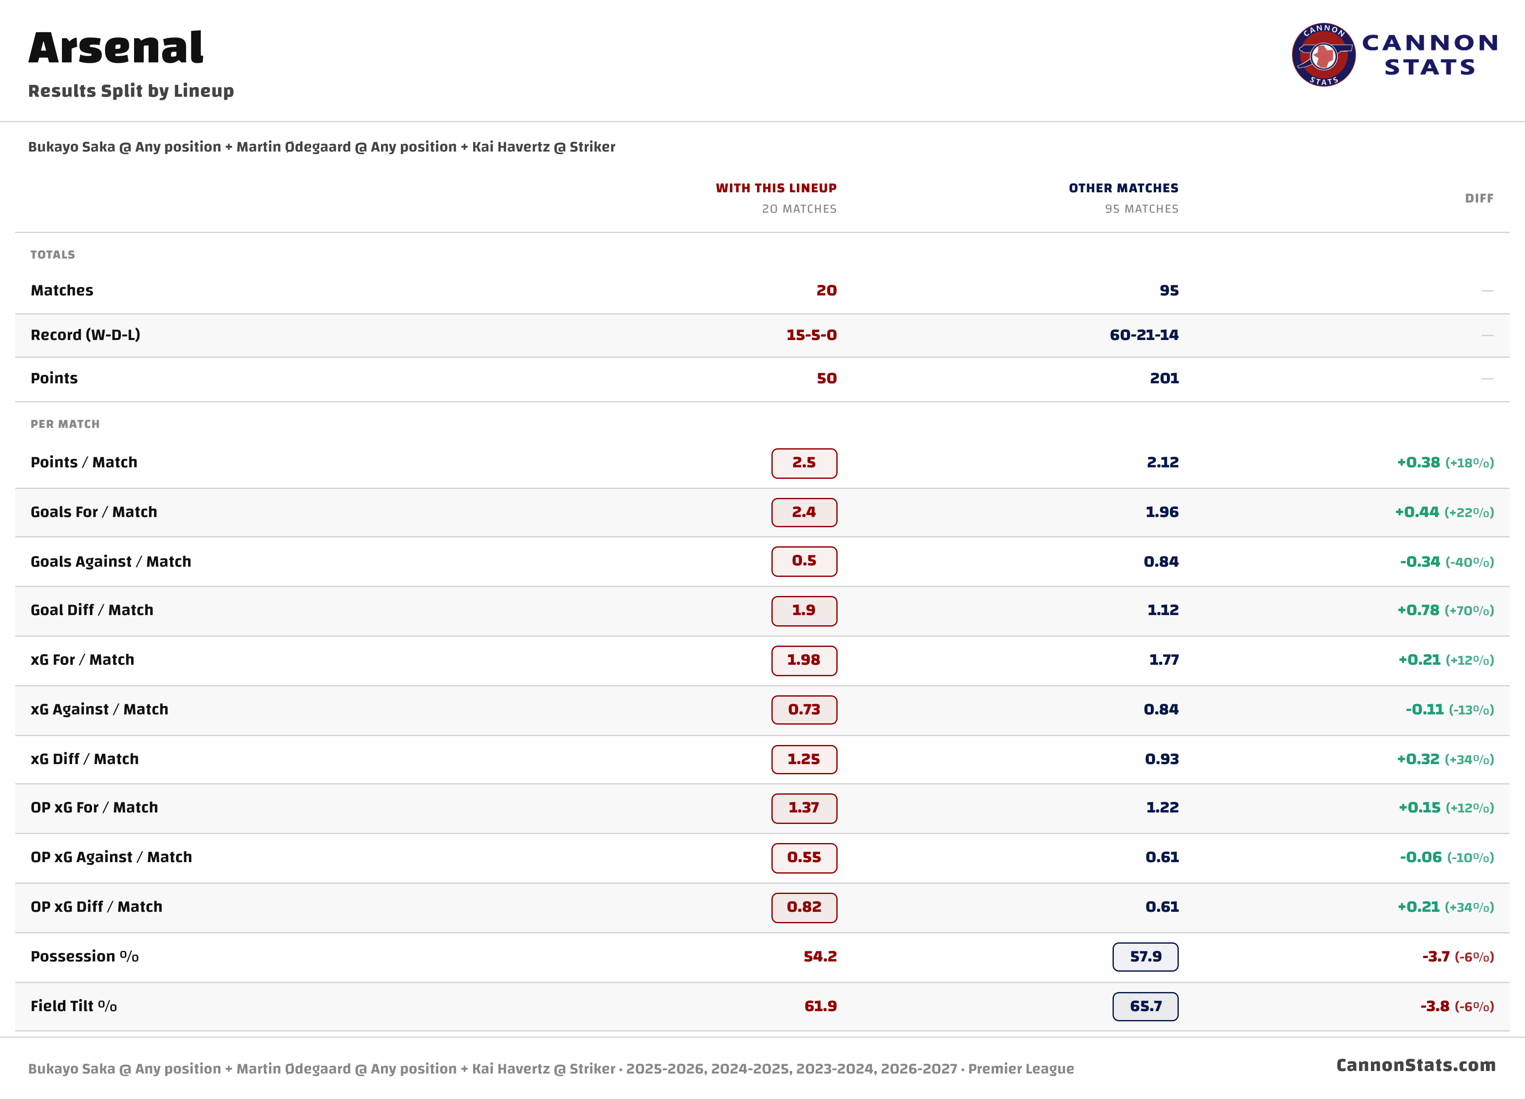Click the "Points / Match" row label
Image resolution: width=1525 pixels, height=1099 pixels.
point(84,463)
